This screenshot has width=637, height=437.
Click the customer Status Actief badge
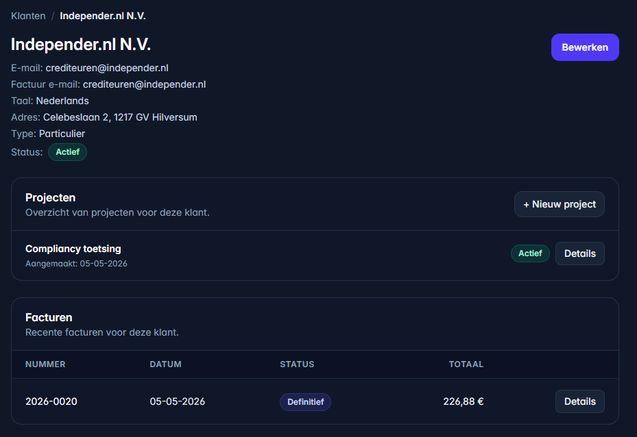(67, 152)
